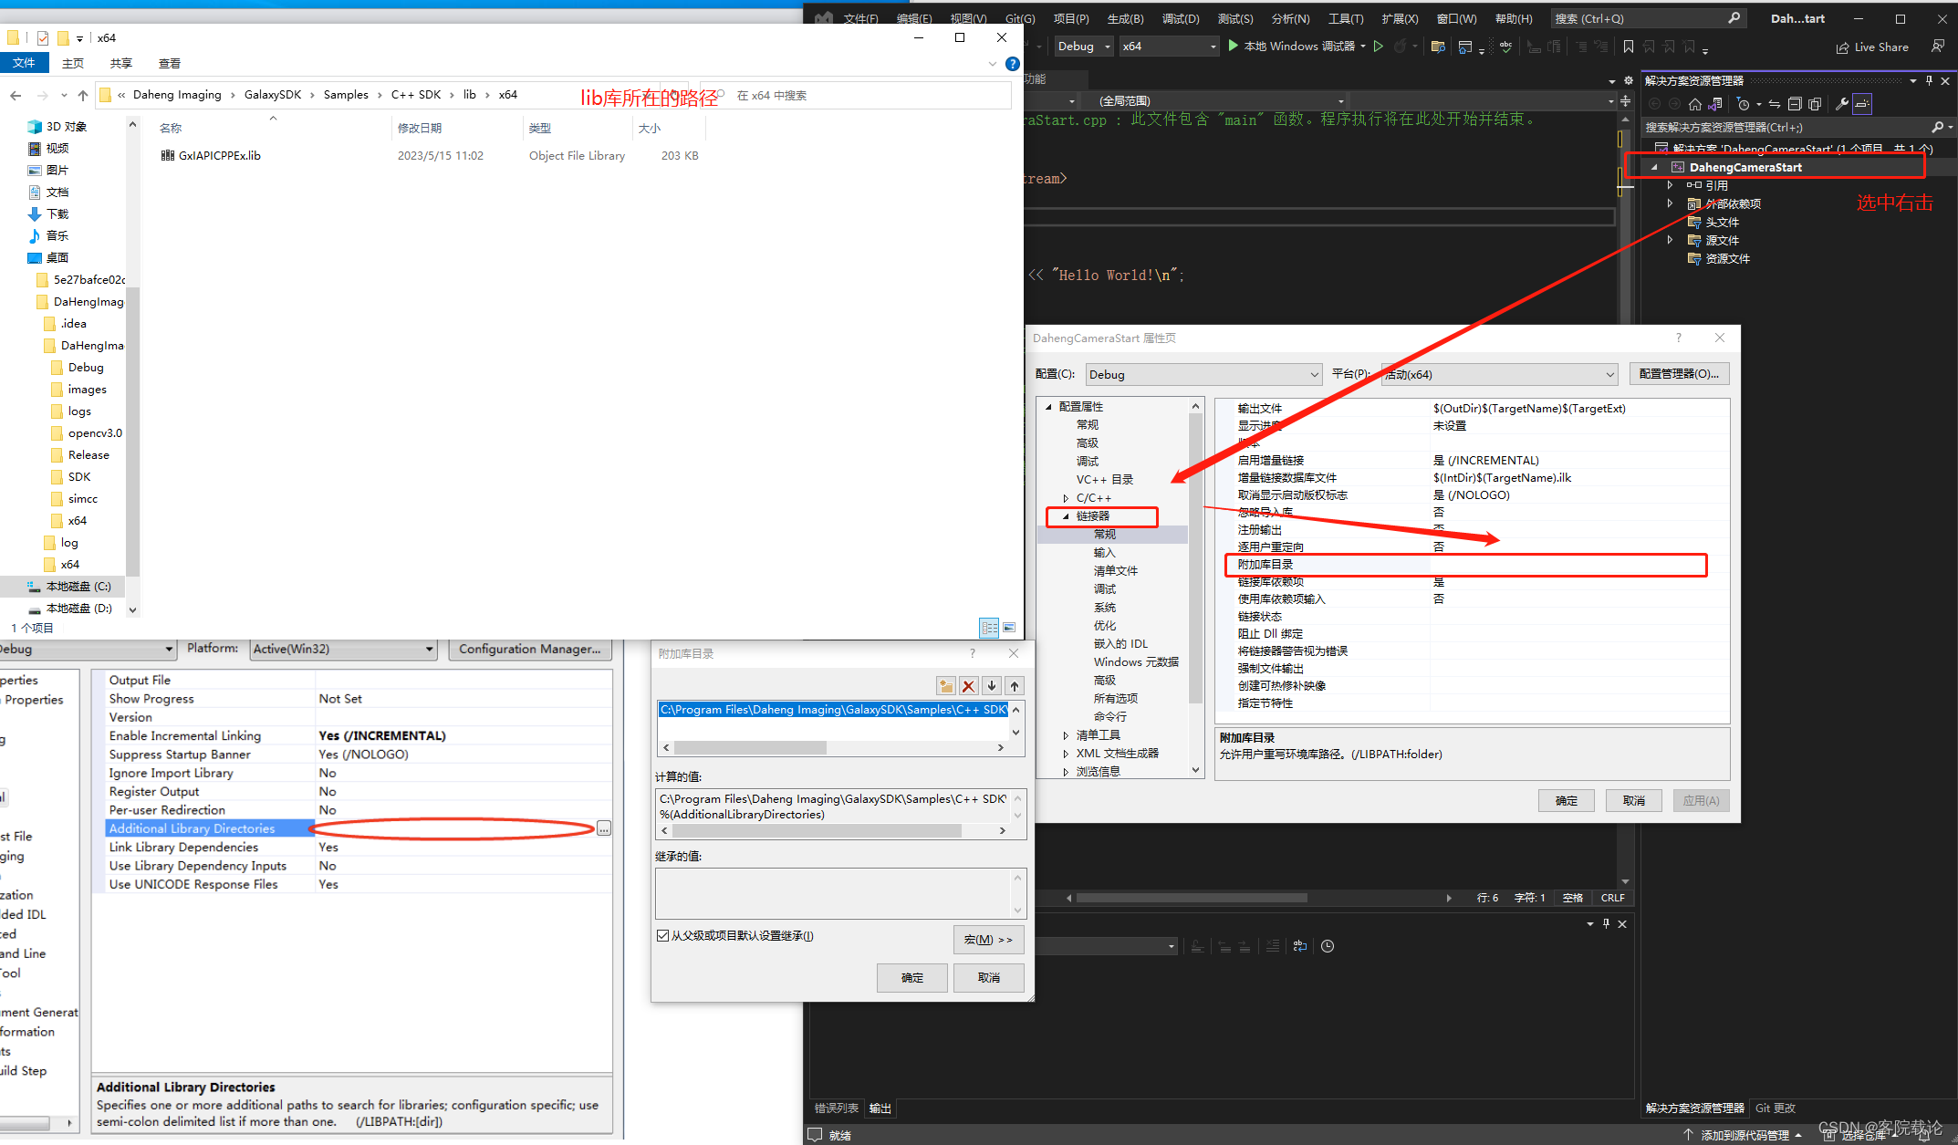Move library path up with arrow icon
The image size is (1958, 1145).
(x=1015, y=686)
